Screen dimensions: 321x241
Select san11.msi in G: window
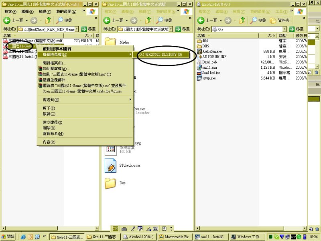click(207, 67)
